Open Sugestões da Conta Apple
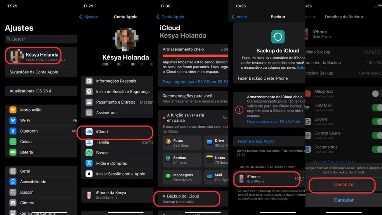 click(41, 72)
